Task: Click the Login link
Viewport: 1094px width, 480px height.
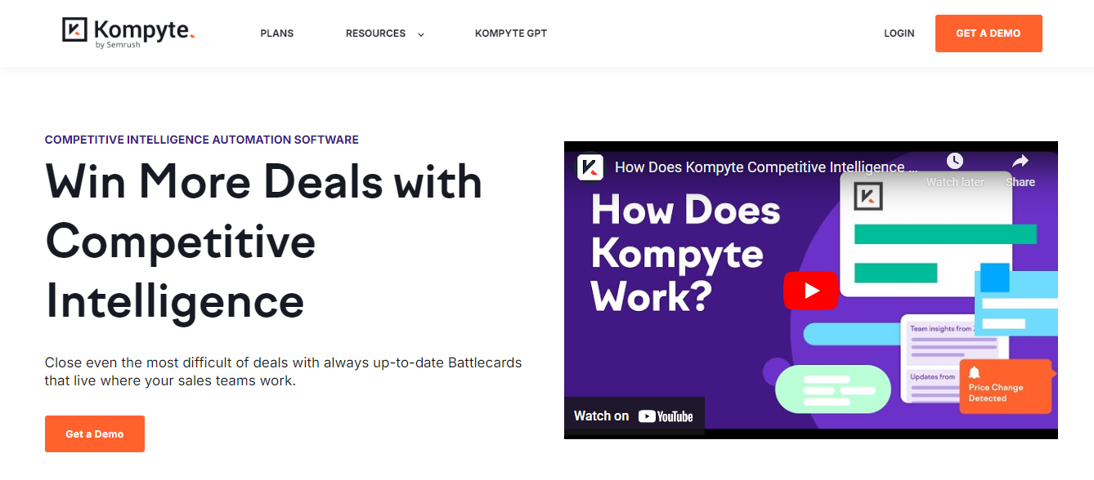Action: pos(899,33)
